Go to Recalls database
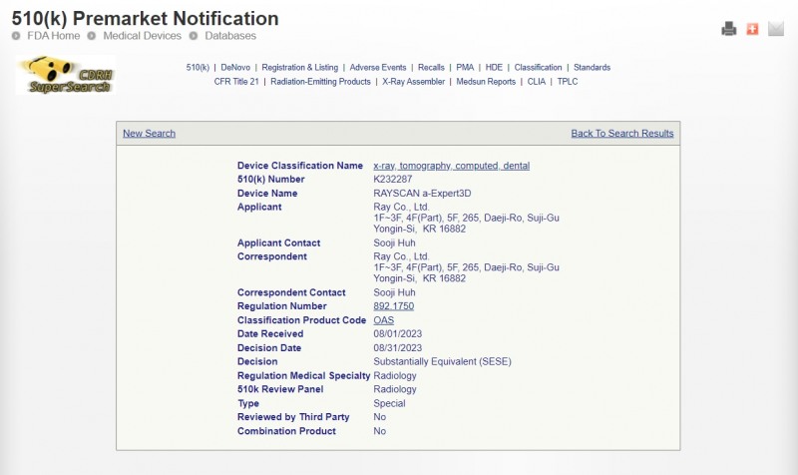 [x=431, y=68]
